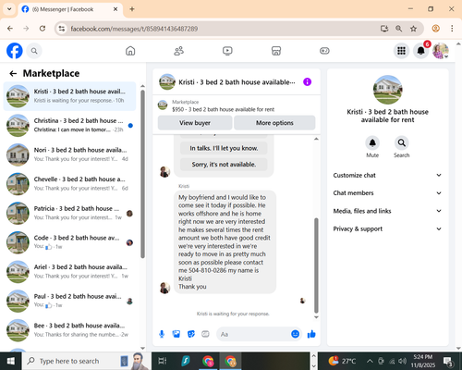
Task: Open a new browser tab
Action: [x=132, y=9]
